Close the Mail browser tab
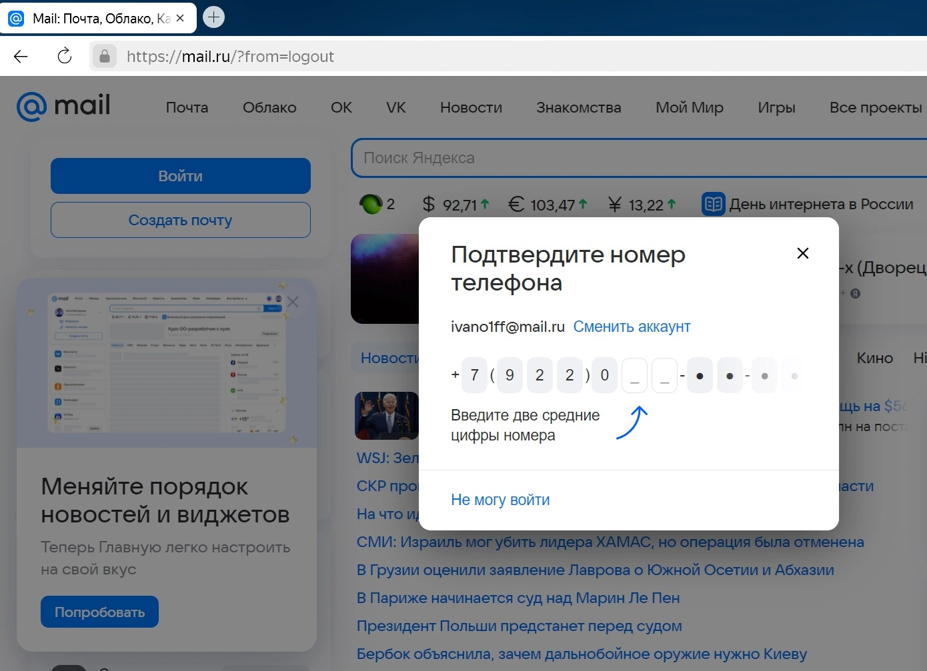The height and width of the screenshot is (671, 927). tap(180, 18)
